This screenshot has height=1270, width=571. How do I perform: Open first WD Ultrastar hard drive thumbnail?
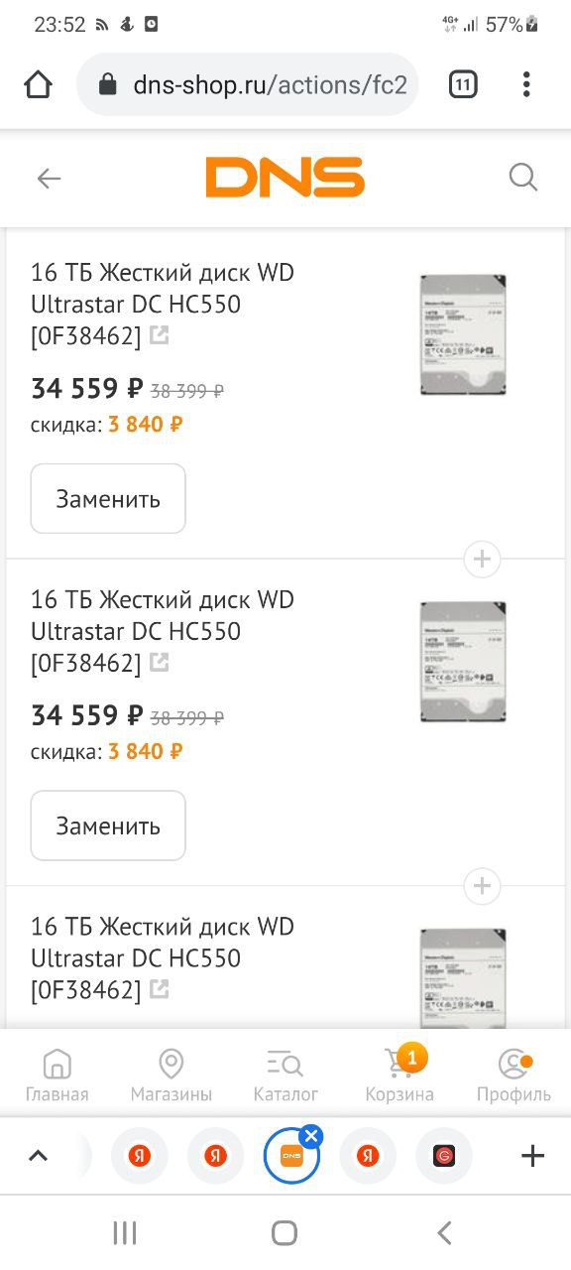[x=463, y=335]
